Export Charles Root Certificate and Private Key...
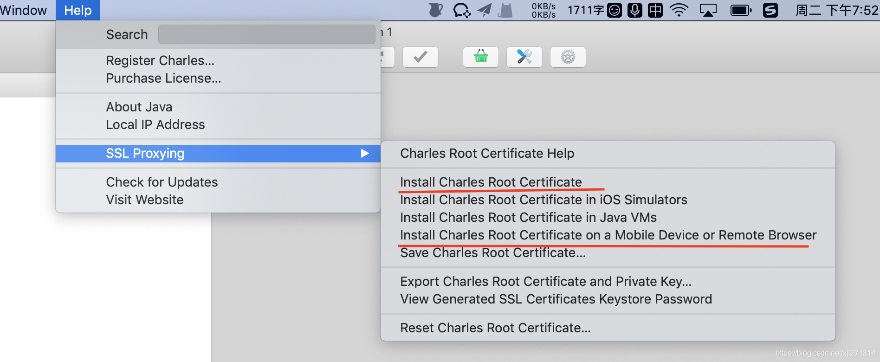Viewport: 880px width, 362px height. [608, 282]
